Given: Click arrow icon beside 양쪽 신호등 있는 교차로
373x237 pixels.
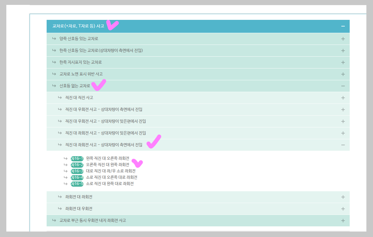Looking at the screenshot, I should point(54,39).
